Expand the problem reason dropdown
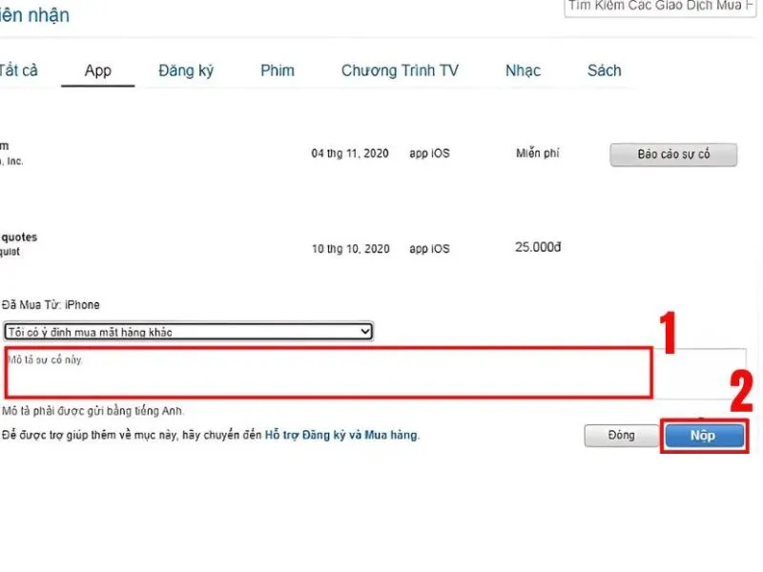 coord(188,332)
